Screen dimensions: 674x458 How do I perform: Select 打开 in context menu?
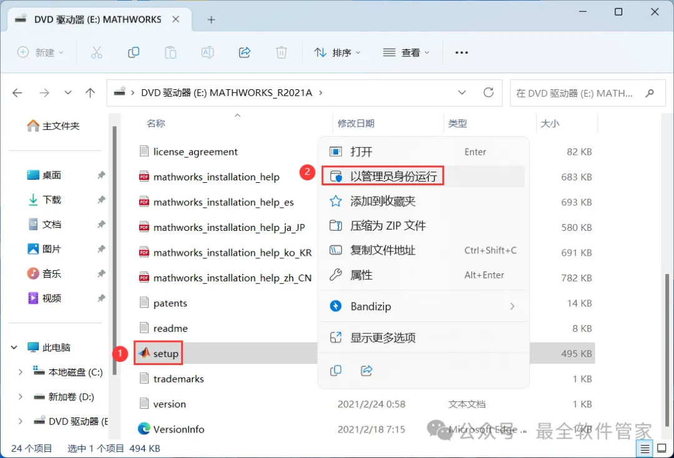tap(423, 152)
